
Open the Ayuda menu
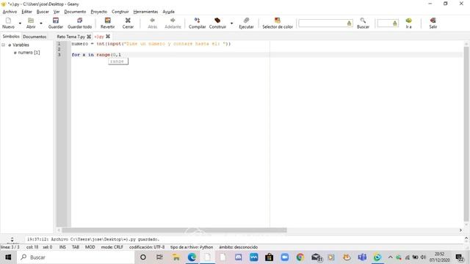click(x=168, y=12)
